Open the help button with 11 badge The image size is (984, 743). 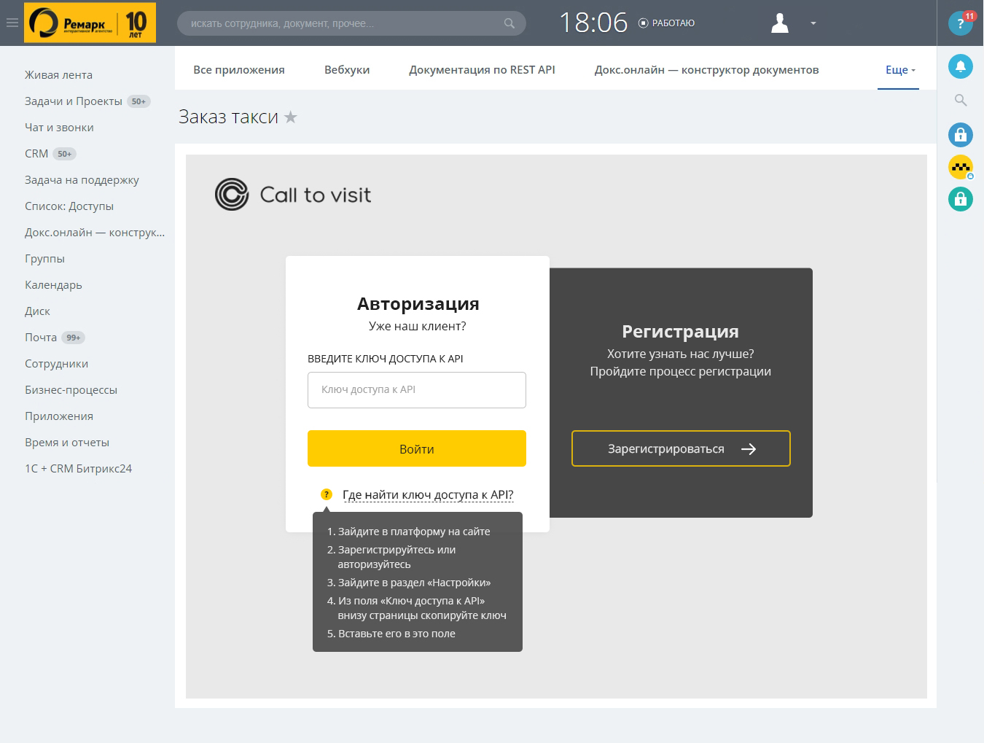(x=961, y=23)
